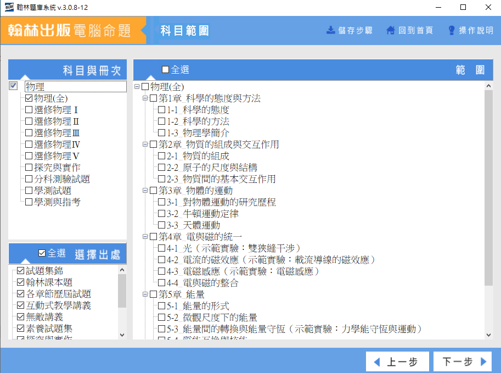Click the 回到首頁 home icon

(391, 30)
